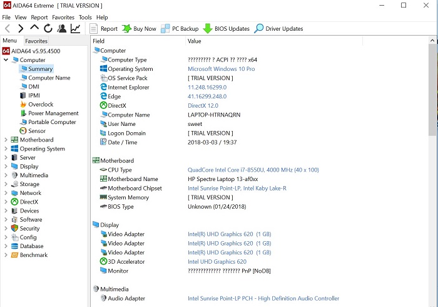Select Power Management tree item

[49, 113]
